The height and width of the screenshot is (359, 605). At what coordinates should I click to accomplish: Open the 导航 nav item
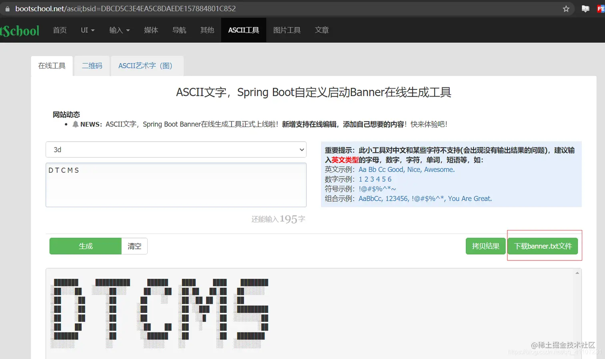click(179, 30)
